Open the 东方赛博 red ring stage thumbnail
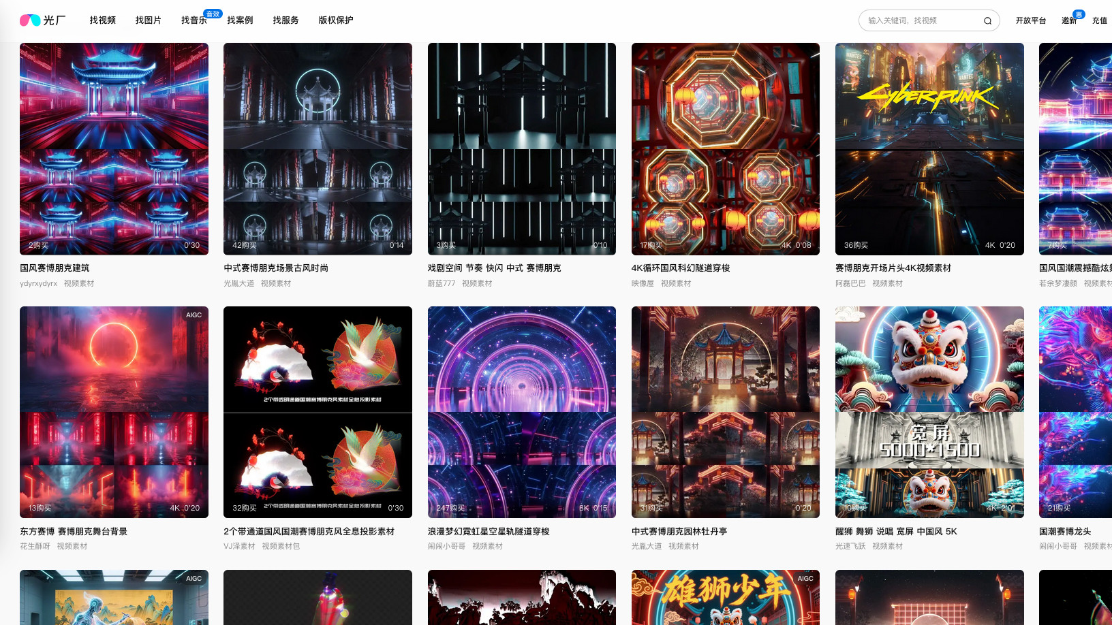 (x=114, y=413)
